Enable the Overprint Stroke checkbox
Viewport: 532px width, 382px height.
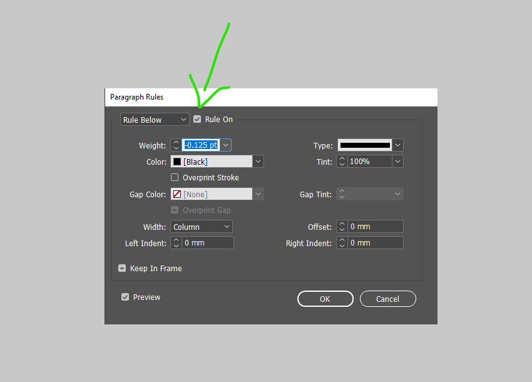click(175, 177)
